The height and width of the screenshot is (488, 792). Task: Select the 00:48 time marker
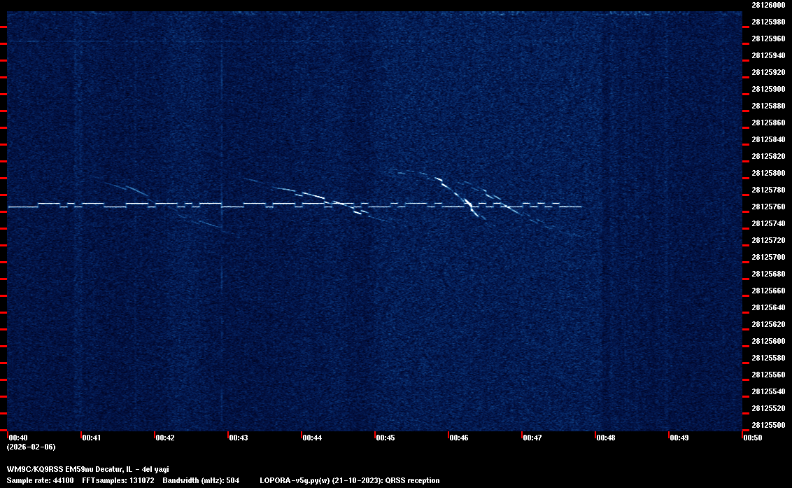606,438
